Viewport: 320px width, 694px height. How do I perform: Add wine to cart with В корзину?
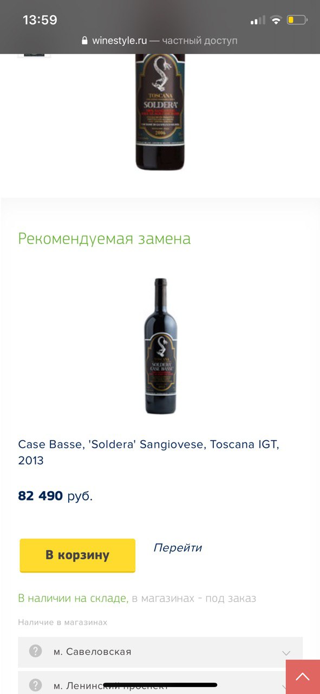pos(77,555)
